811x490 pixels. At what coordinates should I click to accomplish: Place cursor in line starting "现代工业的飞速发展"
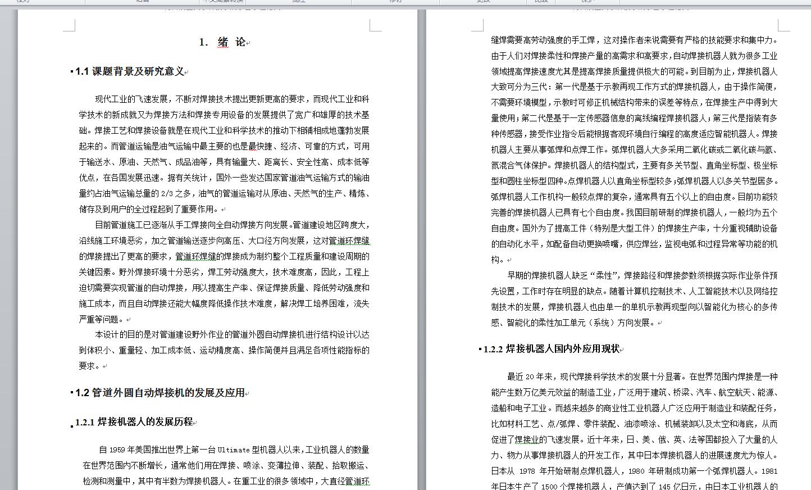coord(232,99)
